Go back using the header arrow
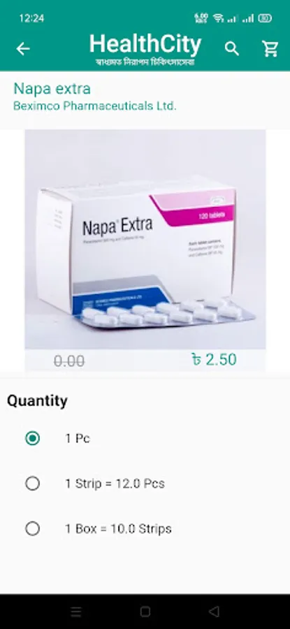The height and width of the screenshot is (629, 290). click(x=23, y=49)
